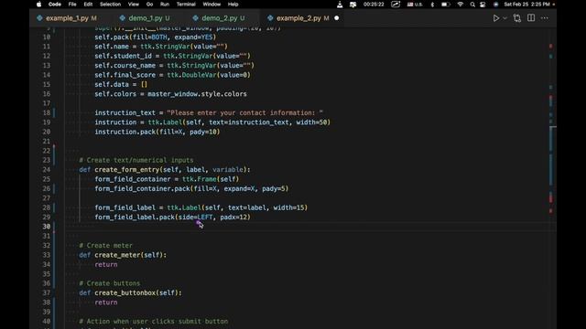Click the display mirroring menu bar icon
Viewport: 586px width, 329px height.
click(353, 5)
